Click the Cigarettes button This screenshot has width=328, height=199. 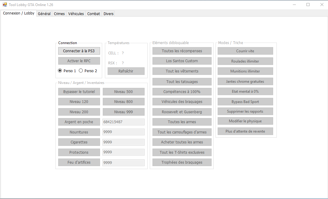click(79, 142)
